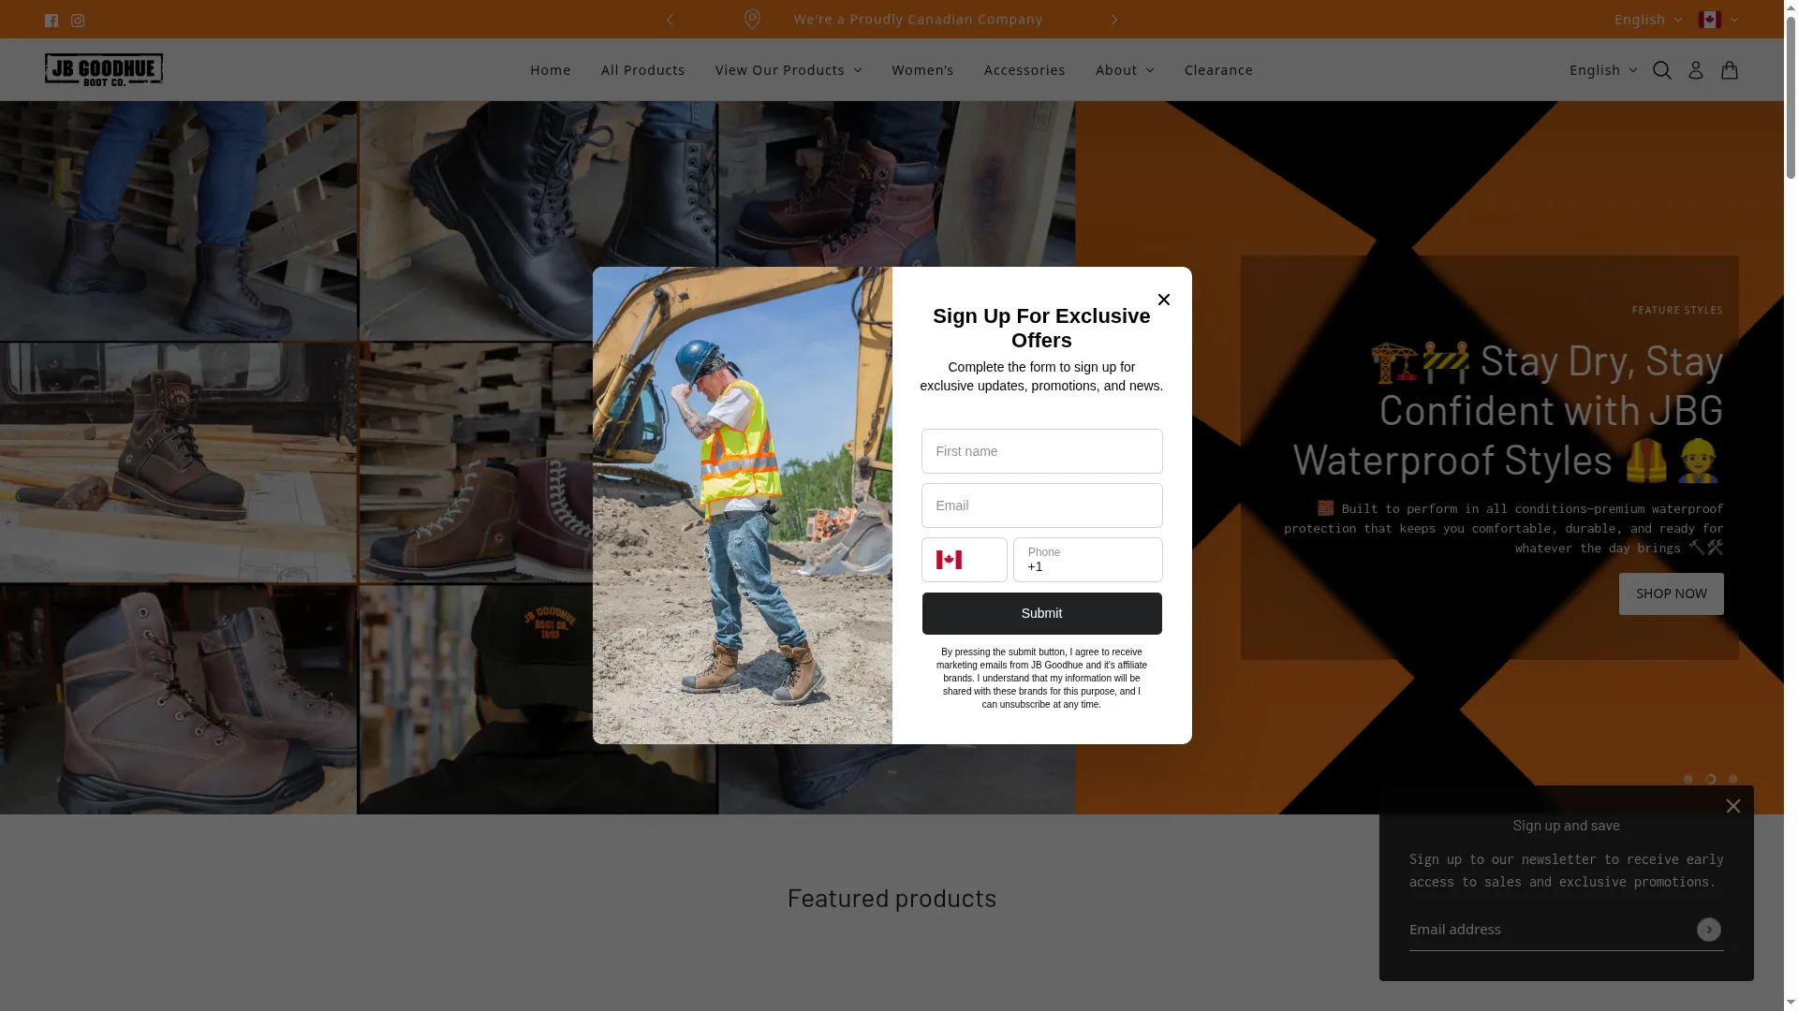
Task: Go to previous announcement with left arrow
Action: 670,20
